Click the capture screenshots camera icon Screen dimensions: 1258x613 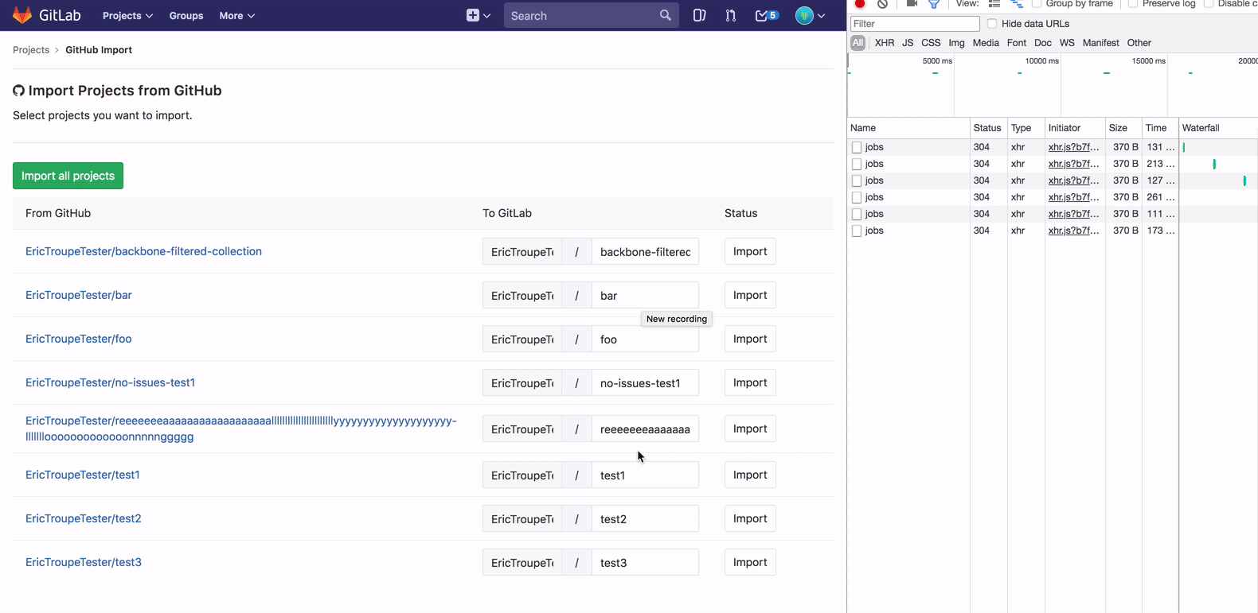click(912, 4)
